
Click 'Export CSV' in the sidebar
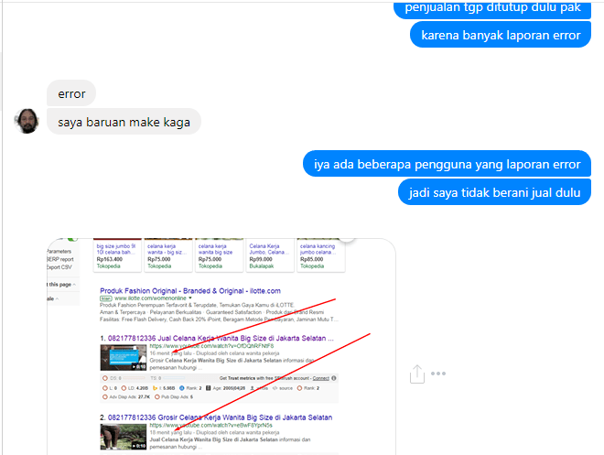59,267
